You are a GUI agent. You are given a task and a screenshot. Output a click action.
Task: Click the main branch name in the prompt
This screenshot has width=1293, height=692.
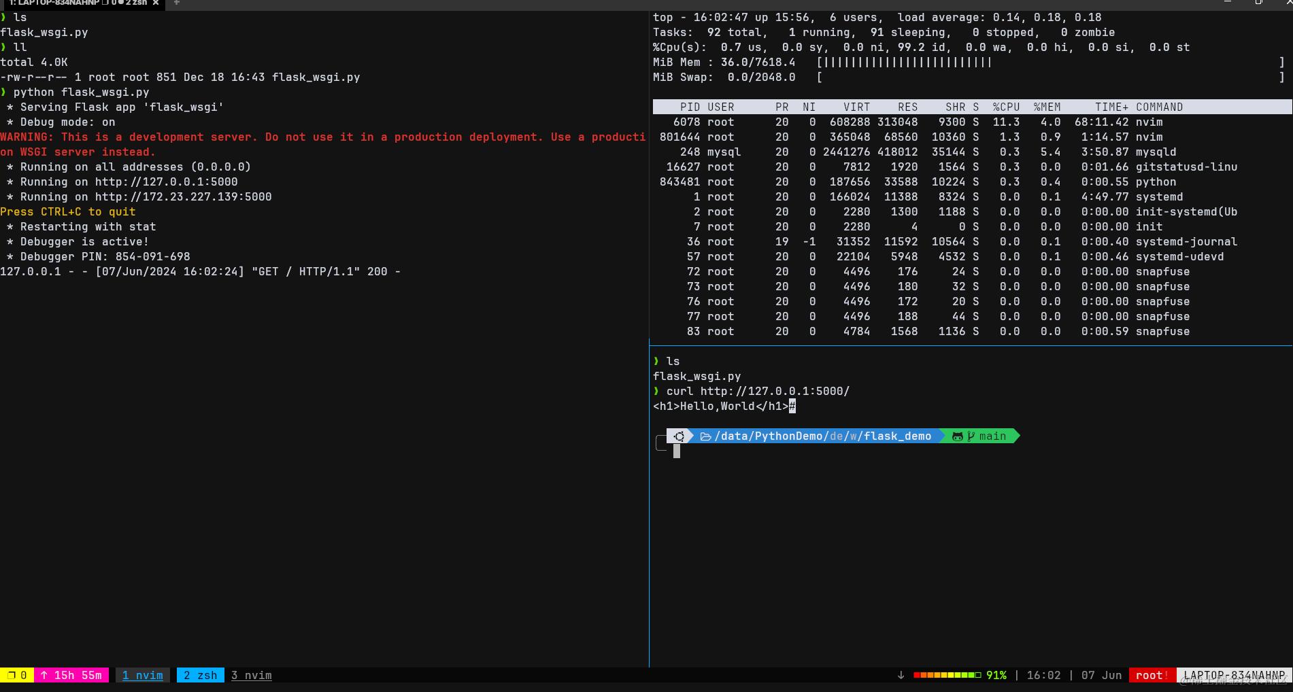992,436
